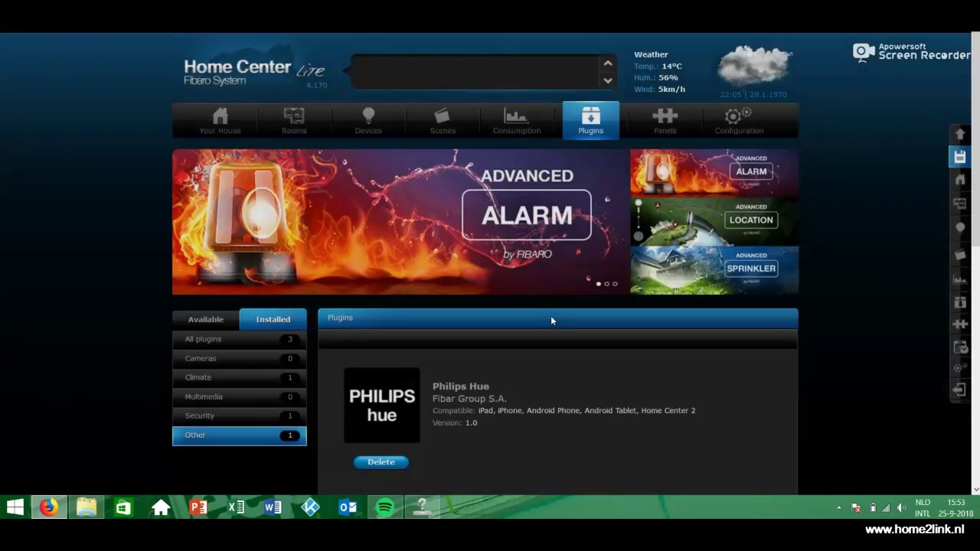
Task: Select the first banner carousel dot
Action: coord(599,284)
